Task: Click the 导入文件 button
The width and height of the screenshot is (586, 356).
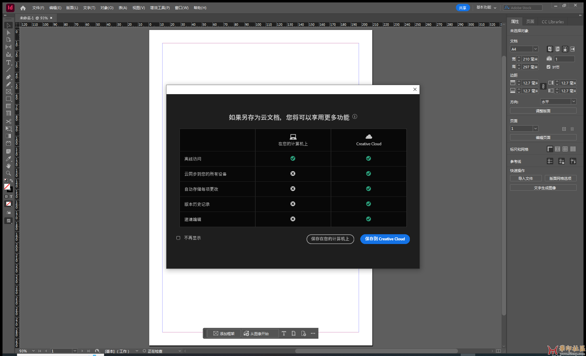Action: (x=526, y=178)
